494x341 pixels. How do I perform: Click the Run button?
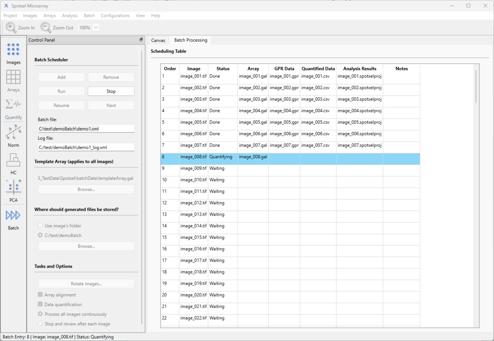tap(61, 91)
